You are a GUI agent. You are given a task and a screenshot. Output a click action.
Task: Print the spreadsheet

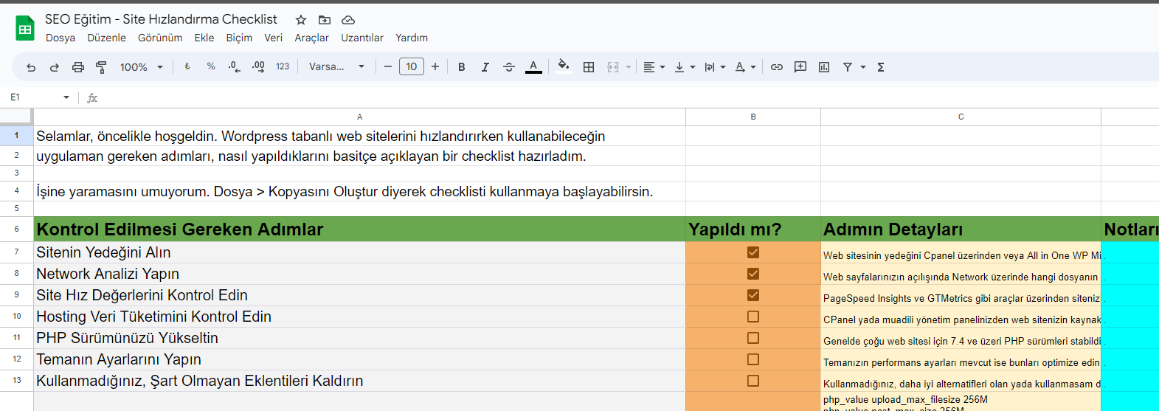(x=78, y=67)
